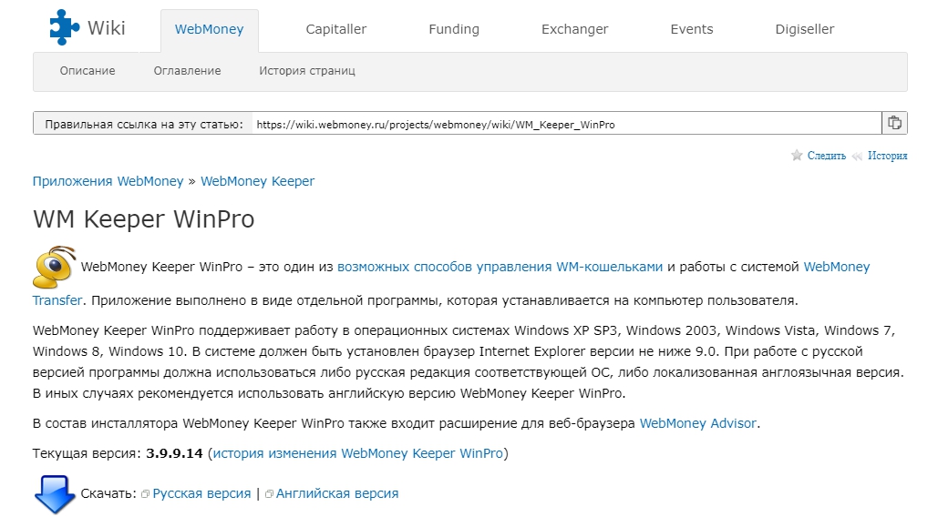Open the WebMoney Keeper breadcrumb link
The height and width of the screenshot is (517, 938).
[x=257, y=181]
